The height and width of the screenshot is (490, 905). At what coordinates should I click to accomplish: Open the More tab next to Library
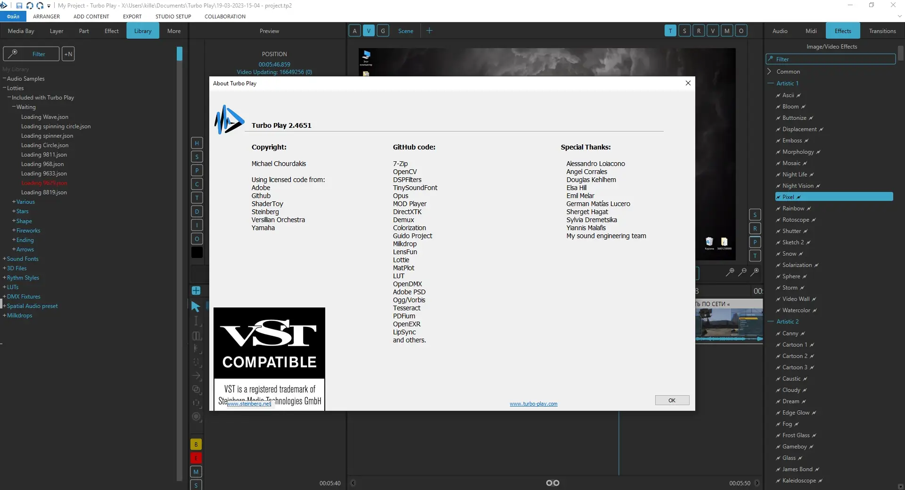click(174, 31)
